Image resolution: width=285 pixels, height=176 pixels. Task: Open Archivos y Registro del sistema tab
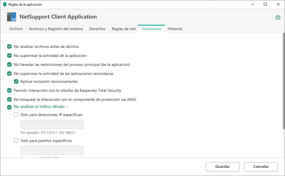(x=56, y=29)
